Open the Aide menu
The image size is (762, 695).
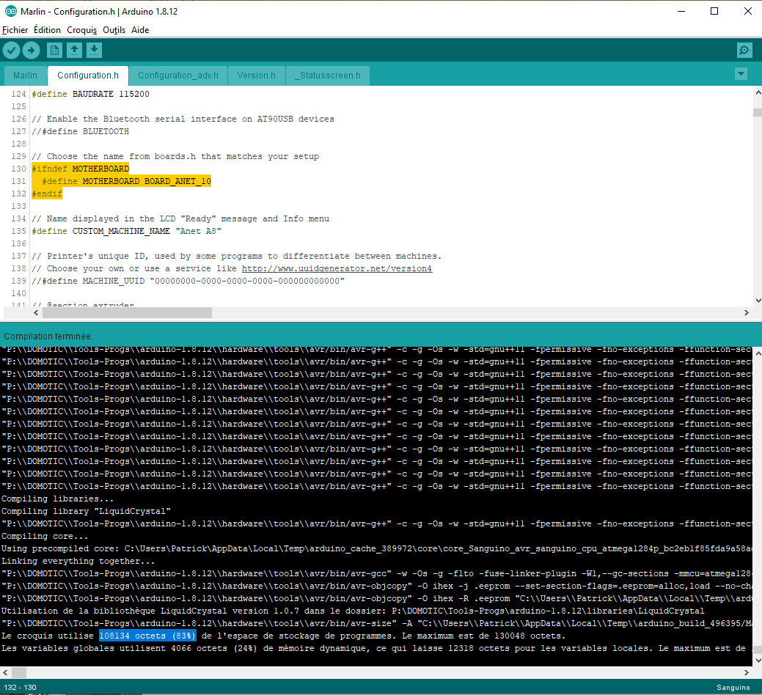(x=140, y=30)
